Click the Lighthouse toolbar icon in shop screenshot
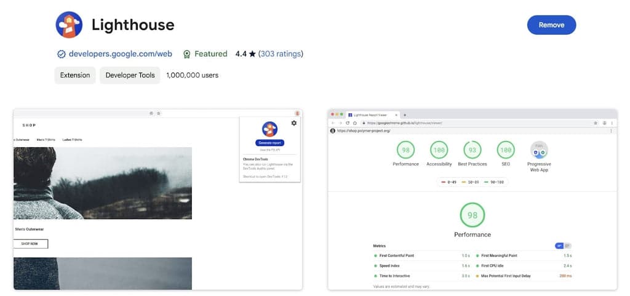630x296 pixels. click(x=297, y=113)
